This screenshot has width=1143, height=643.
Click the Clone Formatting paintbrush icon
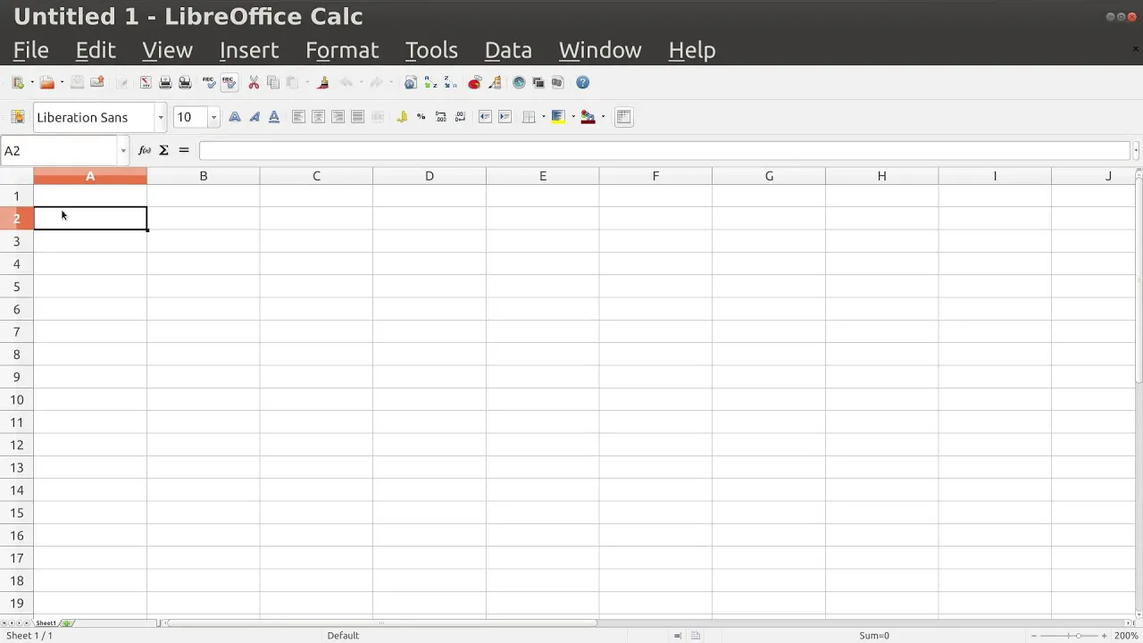pos(323,82)
